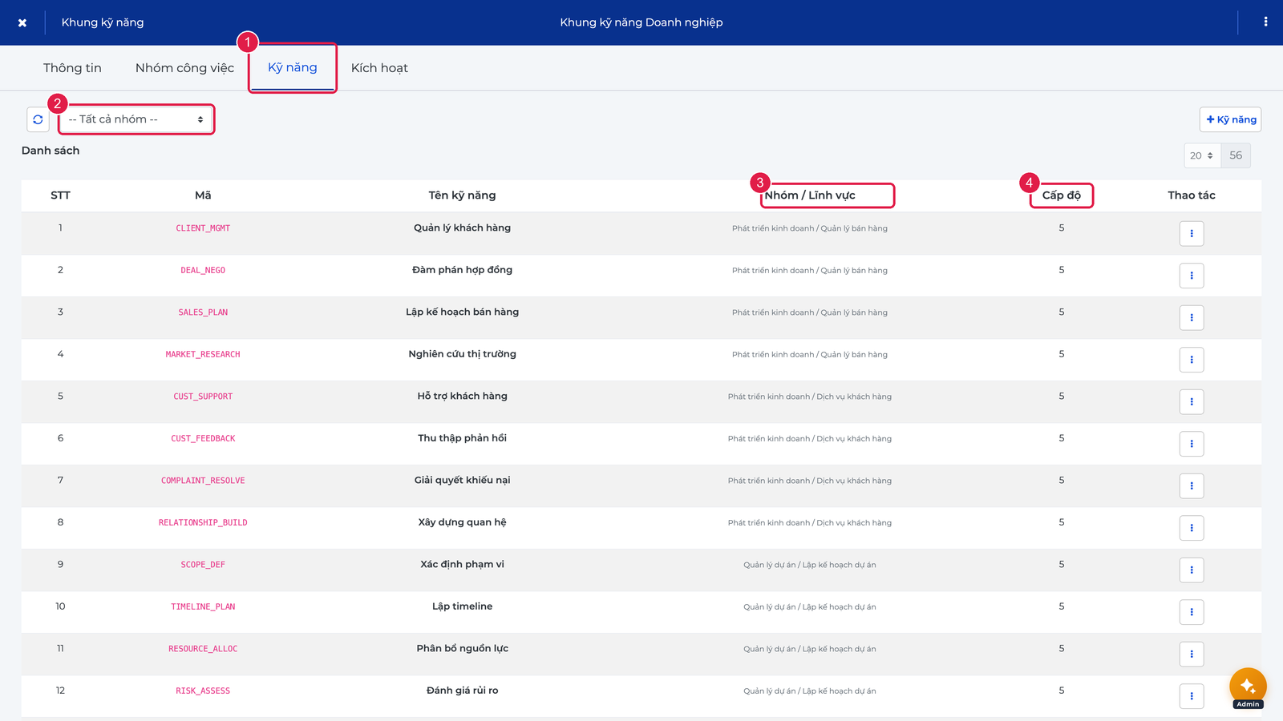Open the page size selector showing 20
This screenshot has height=721, width=1283.
[1202, 155]
